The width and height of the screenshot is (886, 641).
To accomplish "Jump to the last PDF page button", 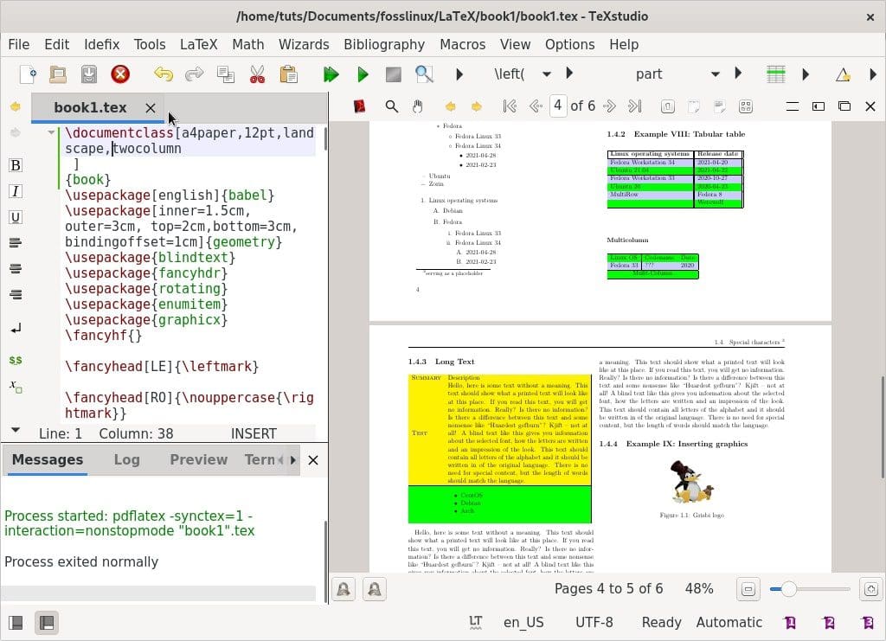I will pyautogui.click(x=636, y=106).
